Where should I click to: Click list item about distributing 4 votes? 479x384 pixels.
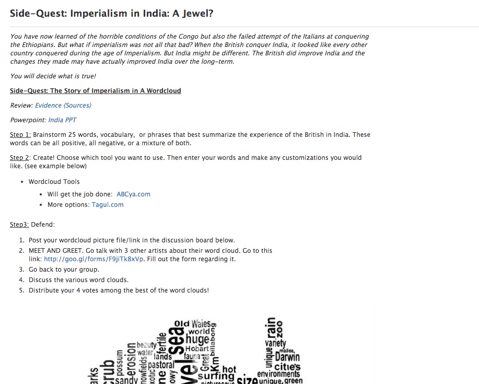[119, 290]
